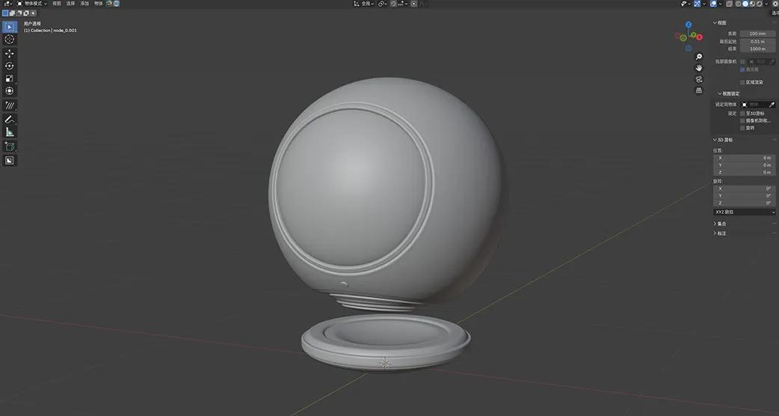
Task: Open the 物体模式 mode dropdown
Action: coord(32,4)
